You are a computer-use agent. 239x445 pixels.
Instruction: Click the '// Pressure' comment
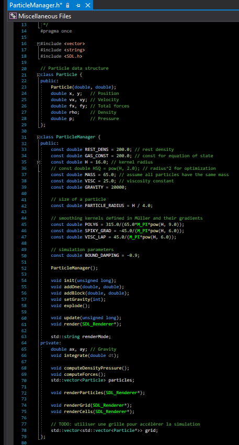(105, 118)
